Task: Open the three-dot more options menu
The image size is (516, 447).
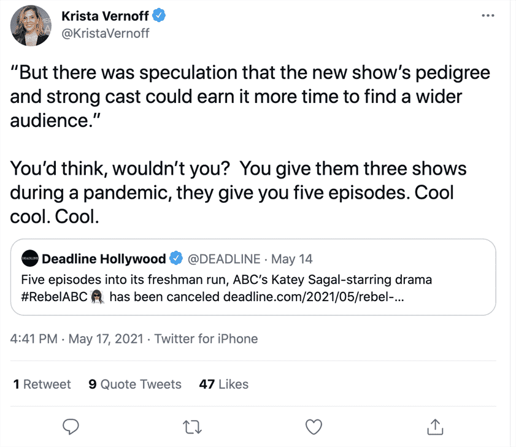Action: tap(488, 14)
